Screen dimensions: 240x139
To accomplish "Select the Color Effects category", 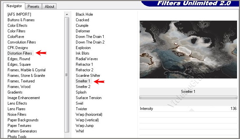I will point(17,26).
